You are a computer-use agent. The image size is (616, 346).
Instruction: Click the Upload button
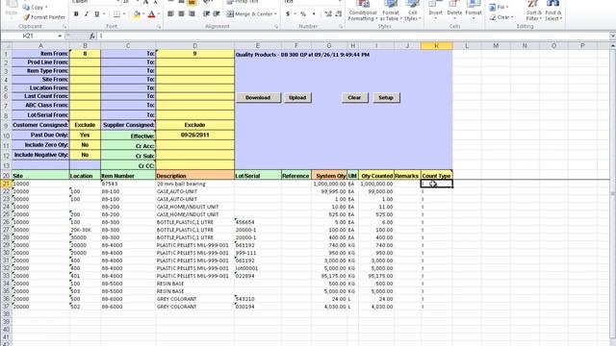(x=297, y=98)
